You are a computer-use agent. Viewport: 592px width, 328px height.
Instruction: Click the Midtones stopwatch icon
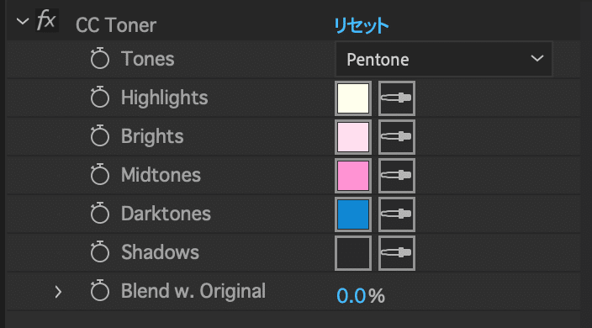click(x=100, y=175)
